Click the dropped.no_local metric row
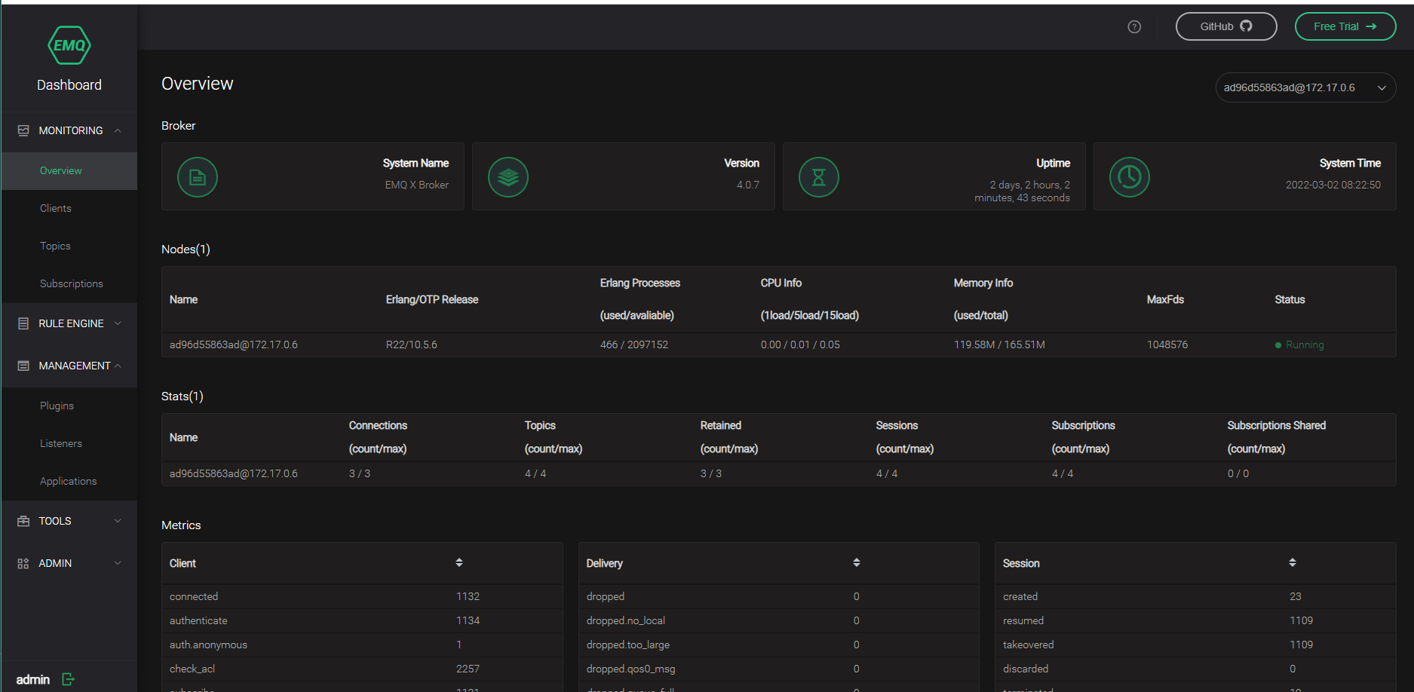1414x692 pixels. [x=779, y=620]
